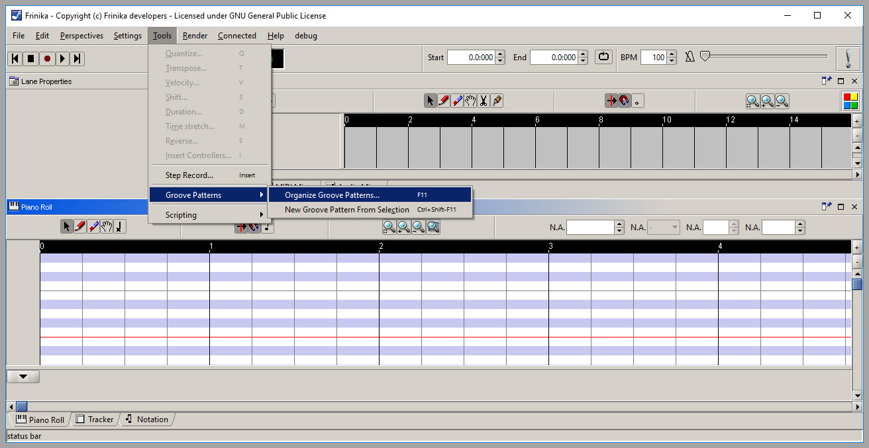
Task: Increase Start time with up stepper
Action: click(x=500, y=54)
